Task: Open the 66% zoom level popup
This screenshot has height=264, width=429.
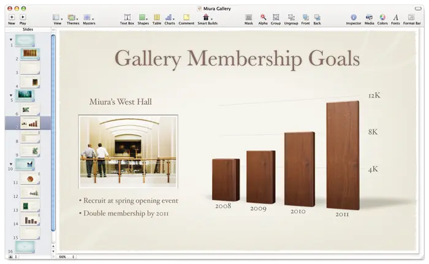Action: pos(66,257)
